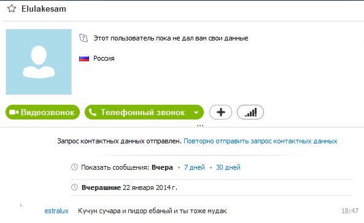
Task: Click the status text about user's data
Action: pos(171,38)
